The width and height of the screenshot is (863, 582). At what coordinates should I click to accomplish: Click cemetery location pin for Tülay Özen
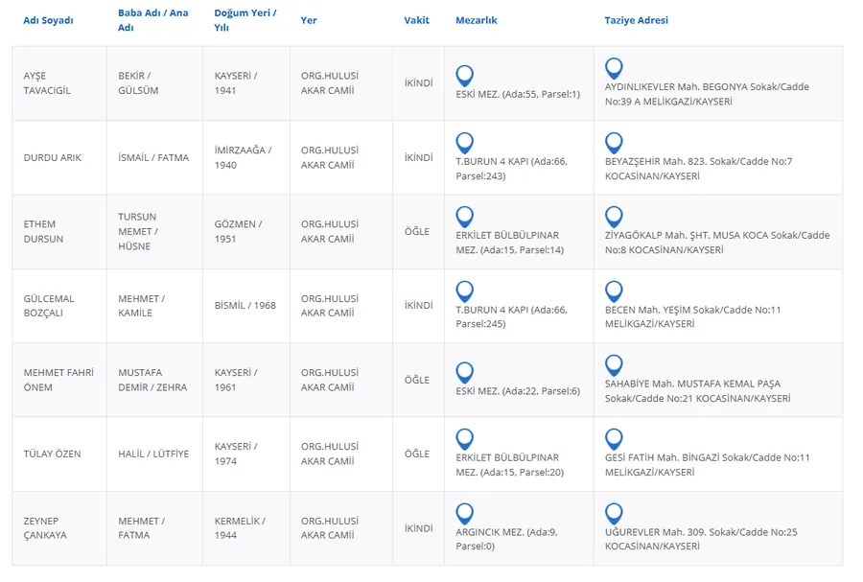click(x=465, y=439)
